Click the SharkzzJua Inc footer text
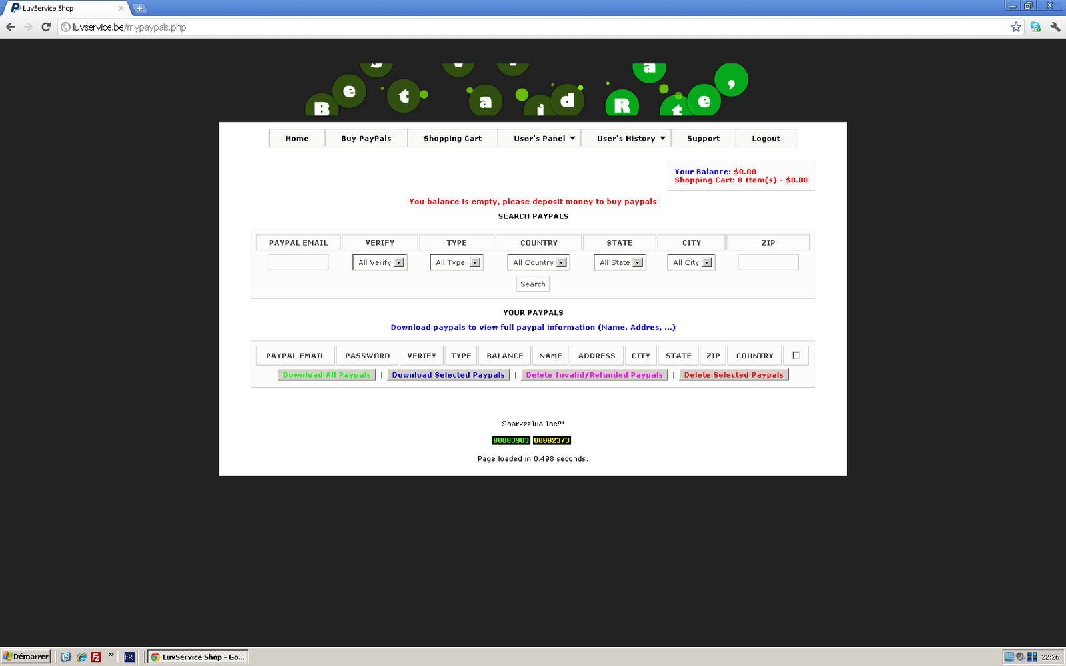1066x666 pixels. [533, 424]
